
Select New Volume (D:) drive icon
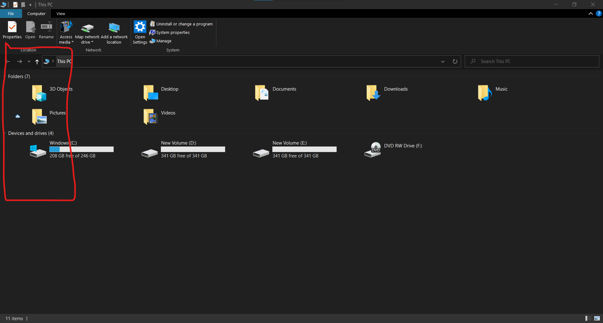tap(149, 153)
